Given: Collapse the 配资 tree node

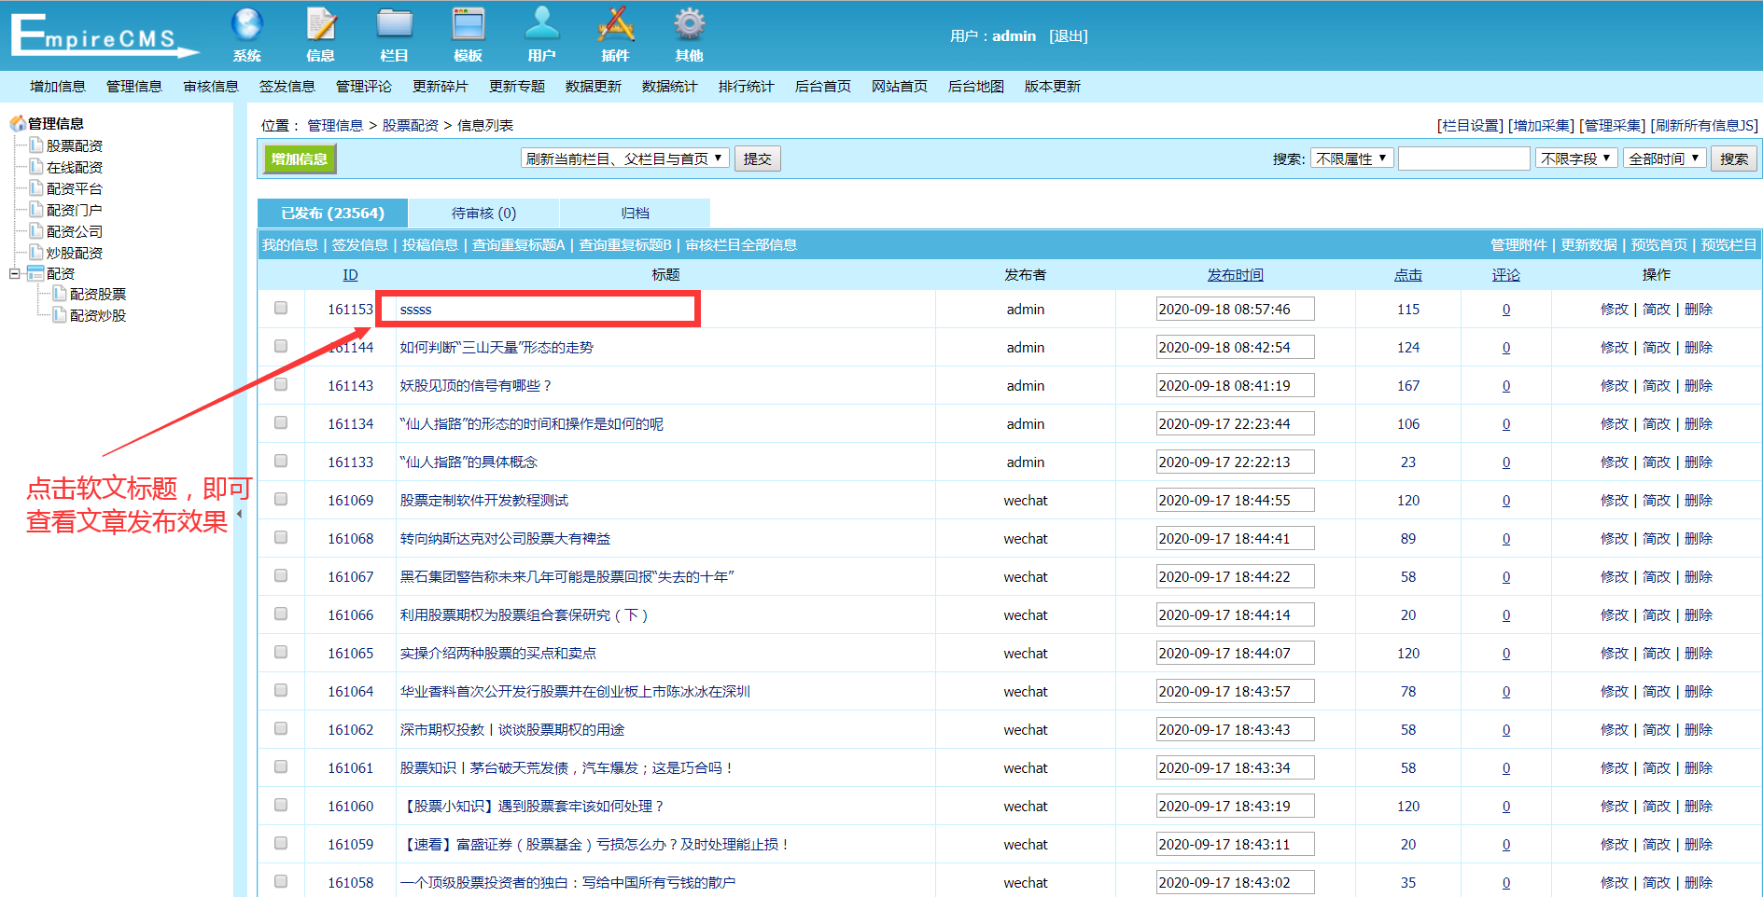Looking at the screenshot, I should click(x=14, y=273).
